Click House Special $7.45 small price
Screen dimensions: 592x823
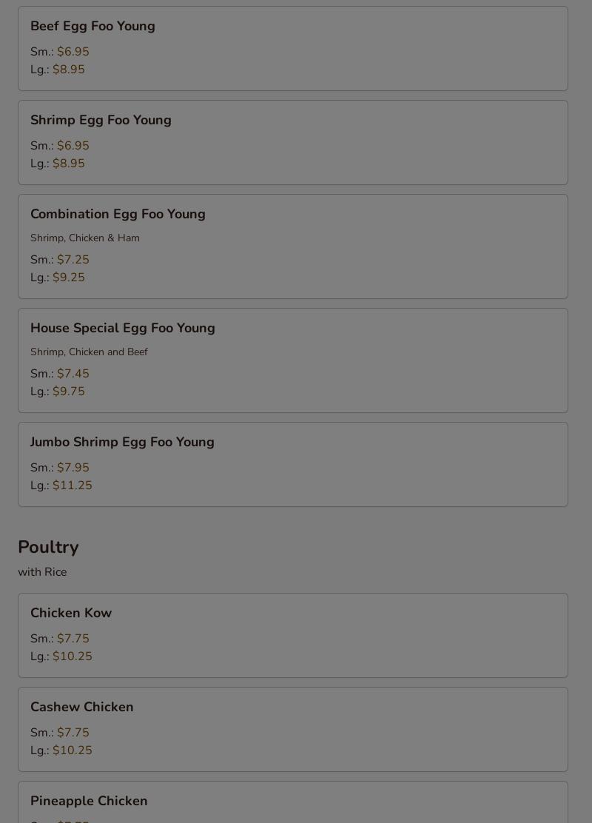[73, 374]
